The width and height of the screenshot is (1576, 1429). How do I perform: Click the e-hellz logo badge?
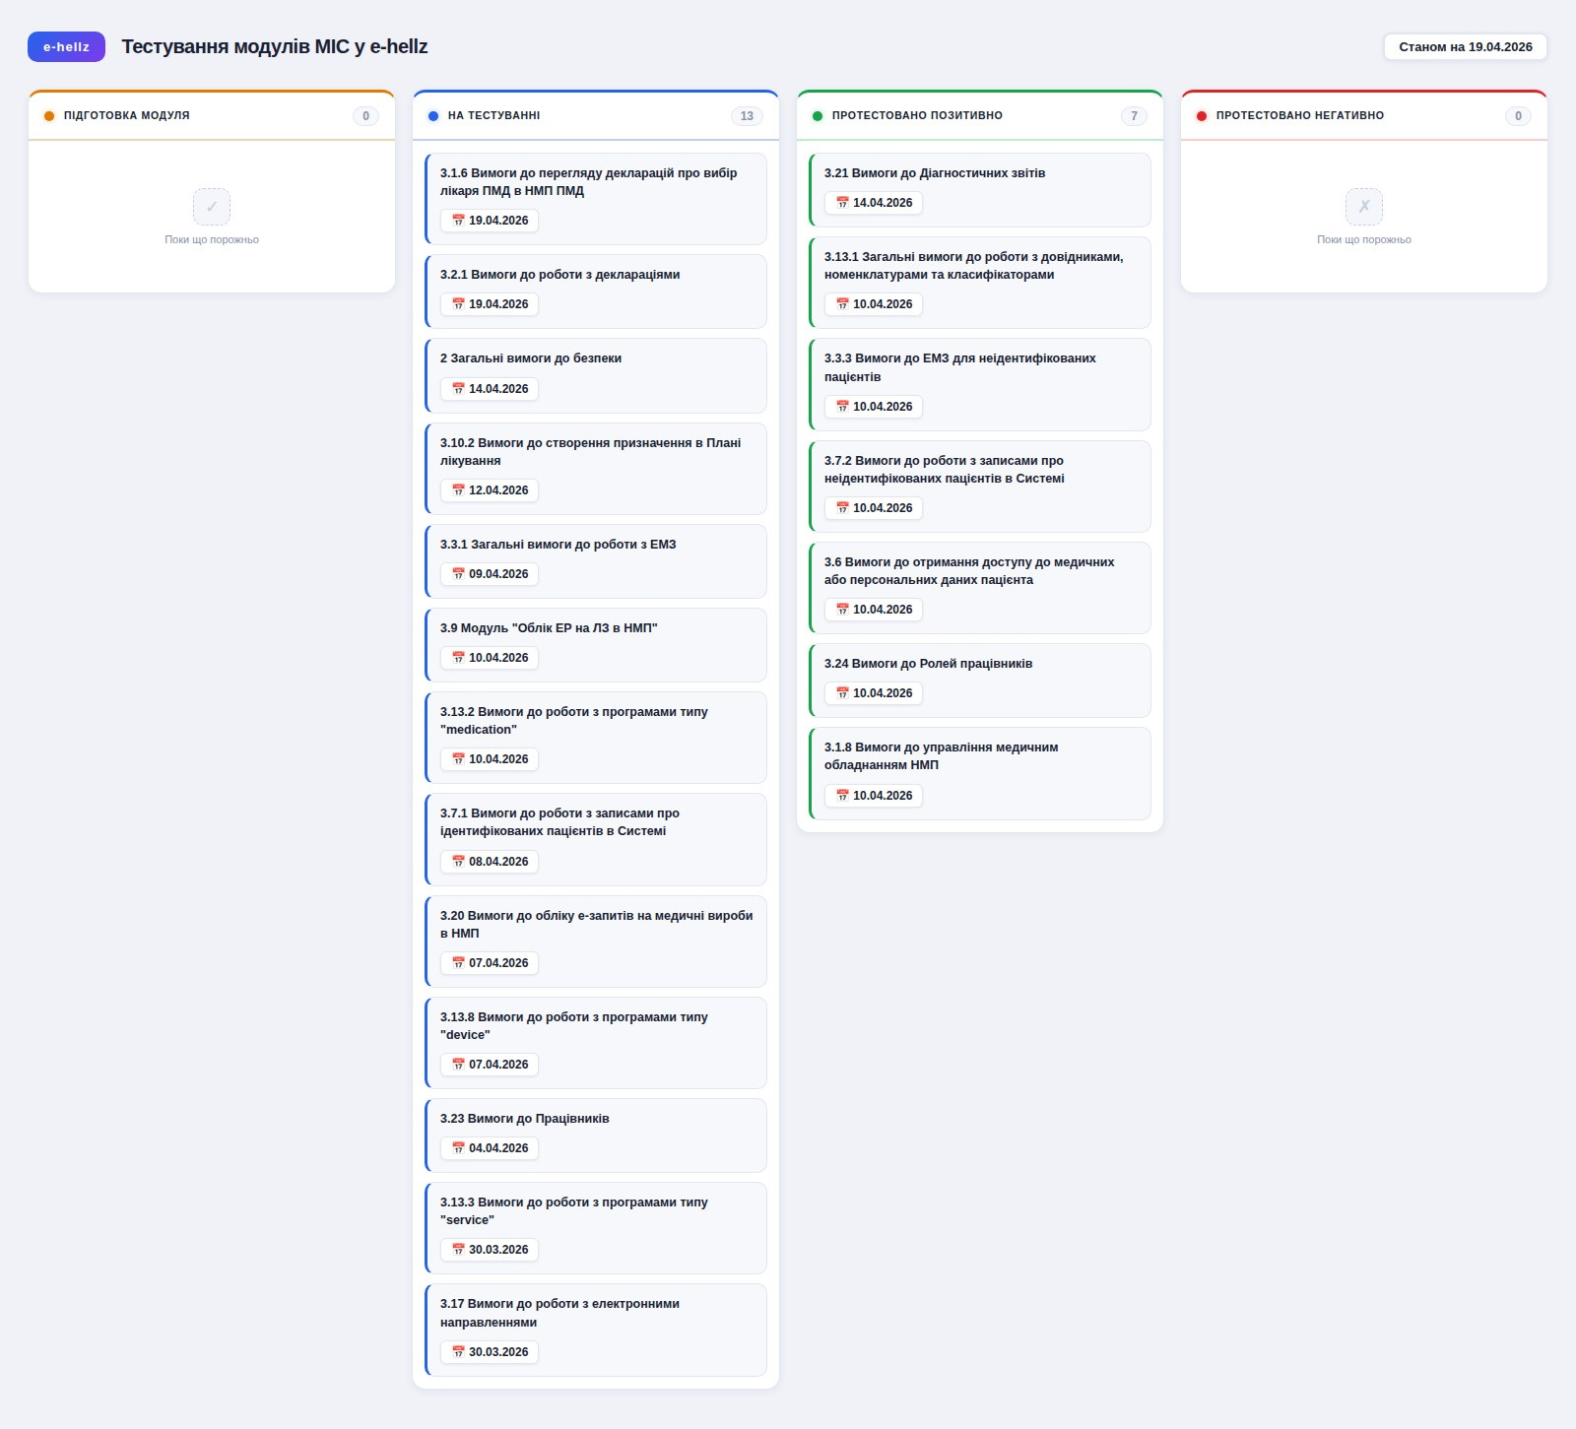click(66, 46)
